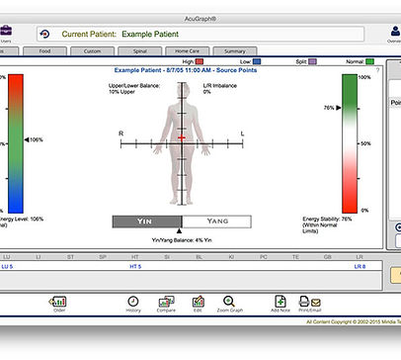Go to the Summary tab
This screenshot has width=401, height=360.
pos(235,51)
